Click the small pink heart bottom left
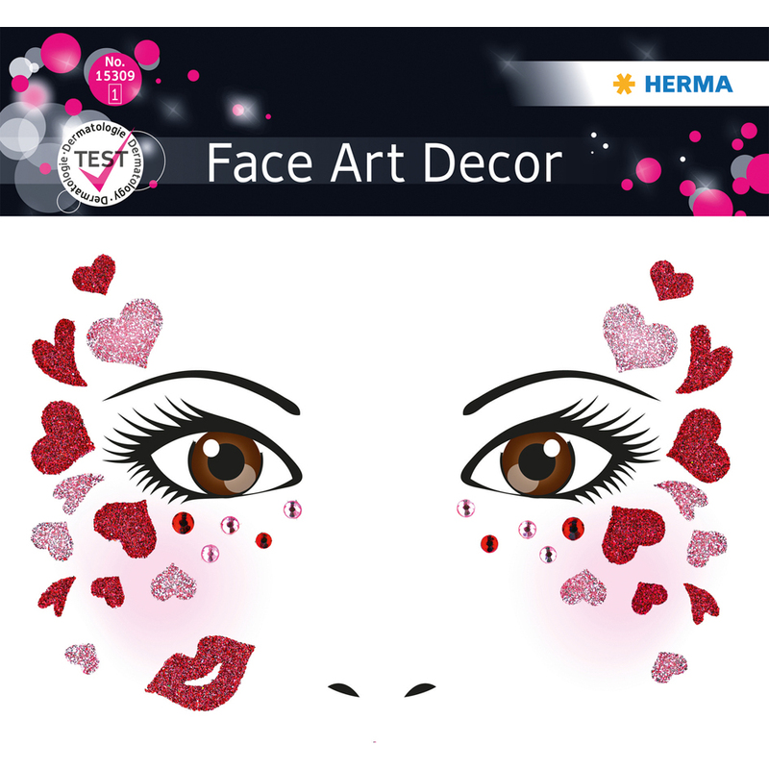The height and width of the screenshot is (769, 769). coord(83,658)
